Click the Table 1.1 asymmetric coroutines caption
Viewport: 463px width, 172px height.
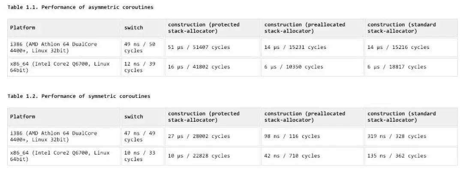80,7
